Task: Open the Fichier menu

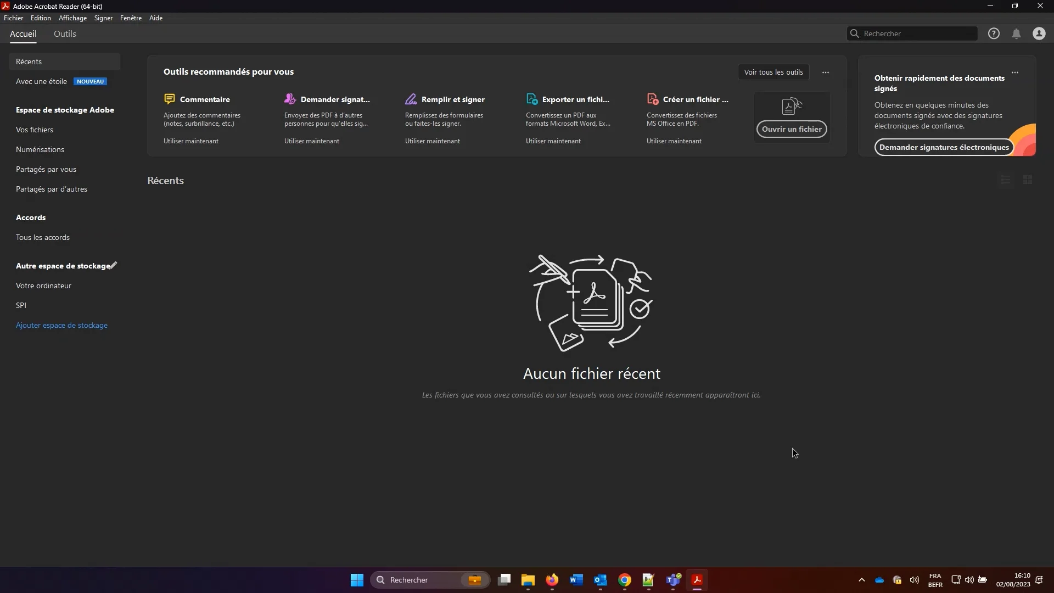Action: (x=14, y=18)
